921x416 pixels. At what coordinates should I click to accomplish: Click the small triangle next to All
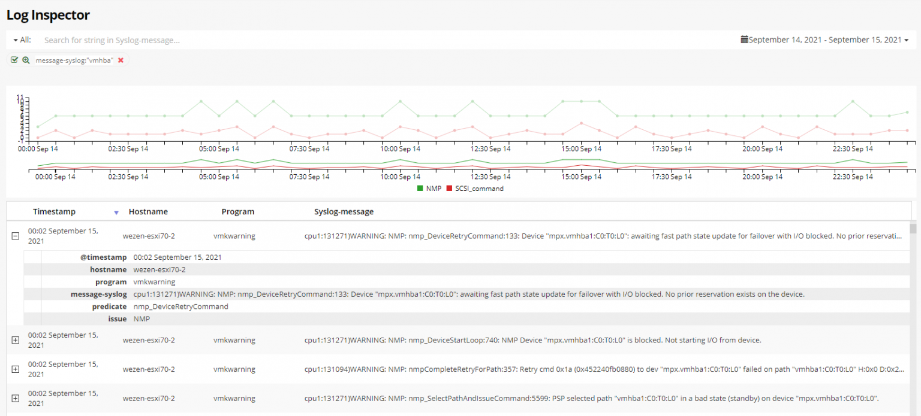coord(14,40)
